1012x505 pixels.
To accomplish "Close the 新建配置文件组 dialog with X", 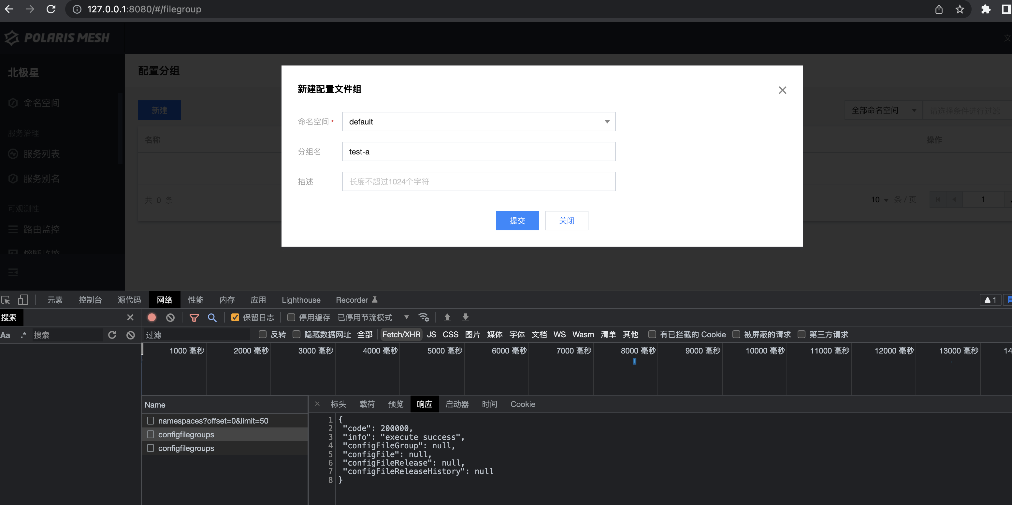I will pyautogui.click(x=782, y=90).
